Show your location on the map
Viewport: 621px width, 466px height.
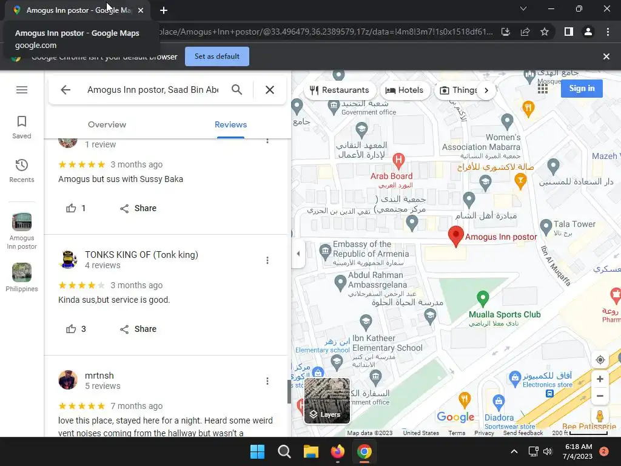600,360
